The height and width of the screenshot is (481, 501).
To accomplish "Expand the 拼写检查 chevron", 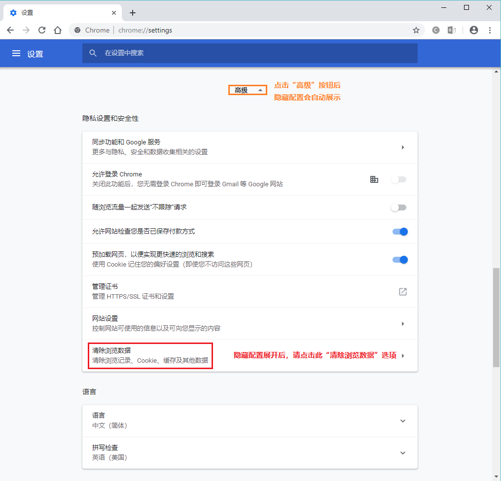I will (402, 452).
